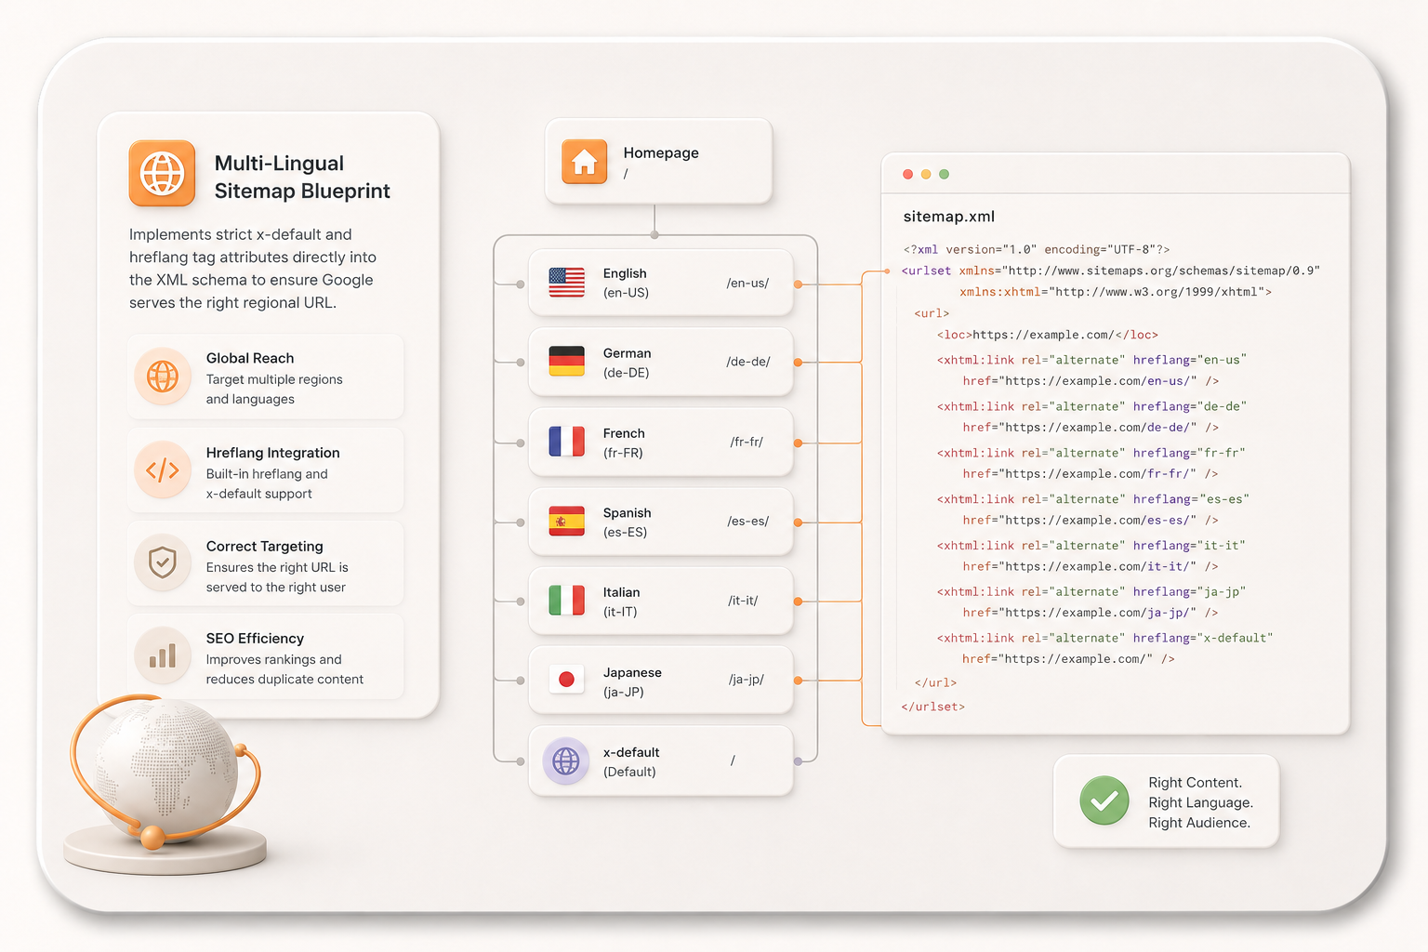
Task: Click the orange Homepage house icon
Action: click(584, 162)
